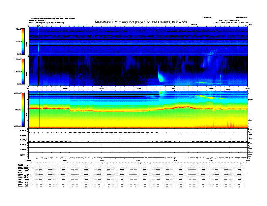
Task: Click 08:00 tick under RAD1 spectrogram
Action: [x=101, y=89]
